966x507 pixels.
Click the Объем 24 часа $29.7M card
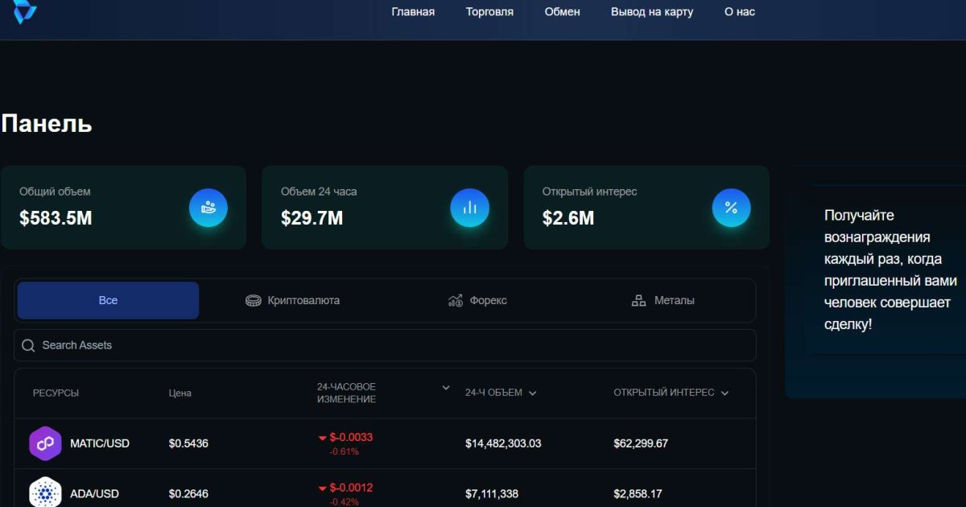(x=385, y=208)
